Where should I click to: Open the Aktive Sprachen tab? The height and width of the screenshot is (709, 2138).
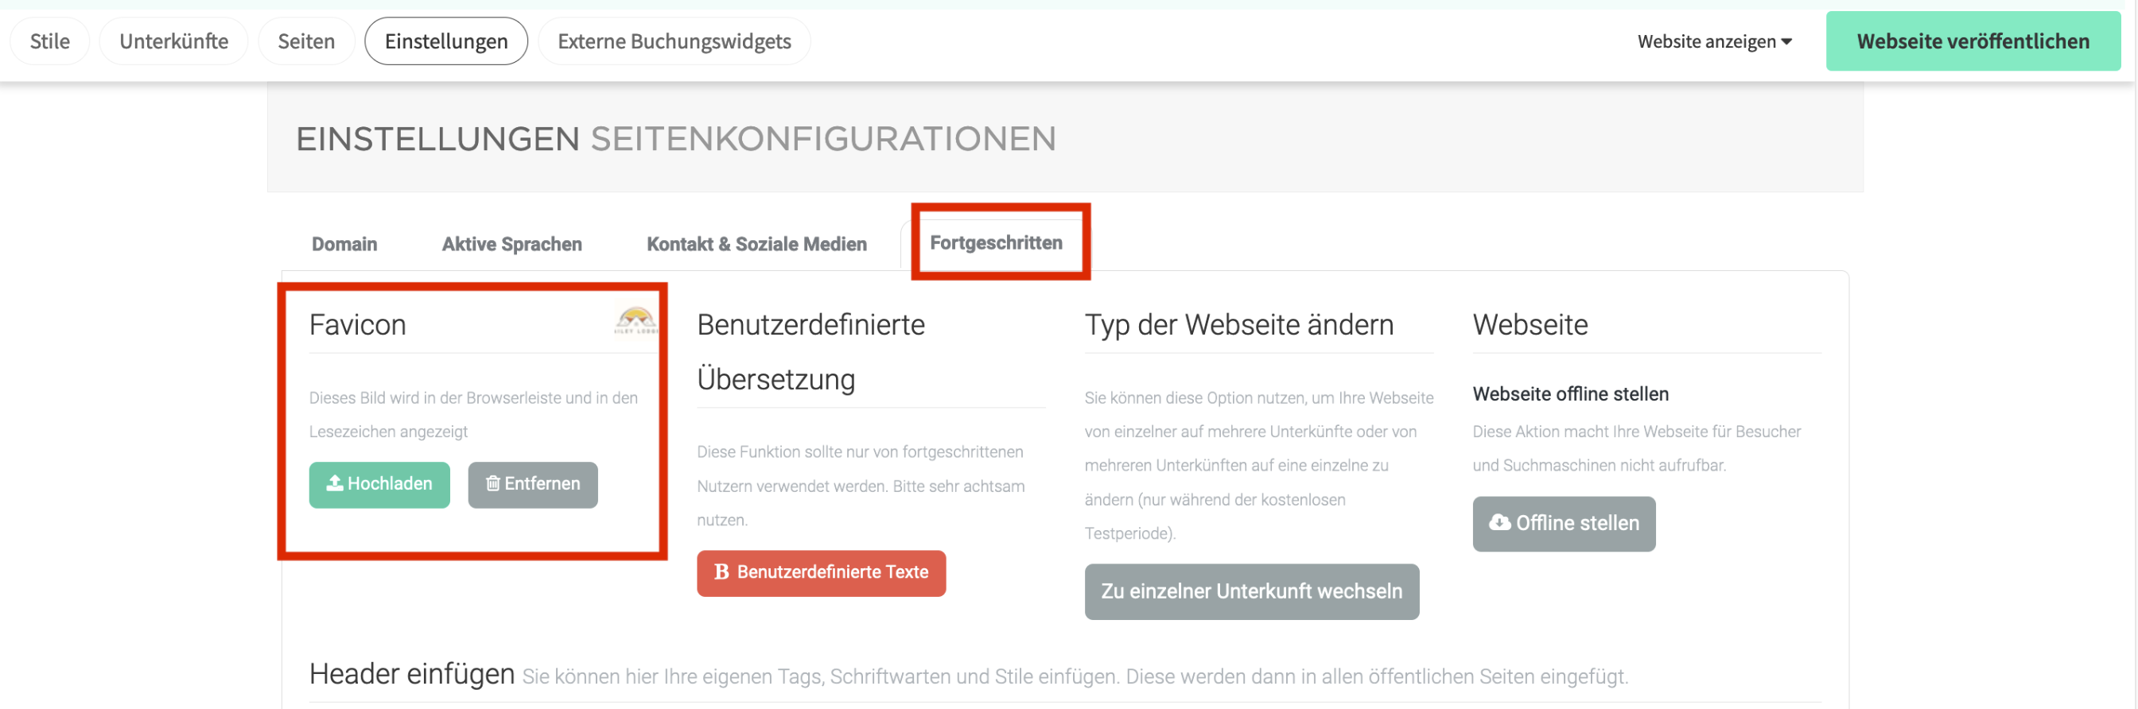(511, 244)
